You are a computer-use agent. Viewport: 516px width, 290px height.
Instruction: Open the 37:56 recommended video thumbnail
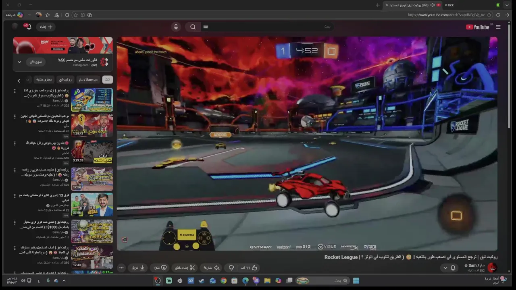point(92,205)
